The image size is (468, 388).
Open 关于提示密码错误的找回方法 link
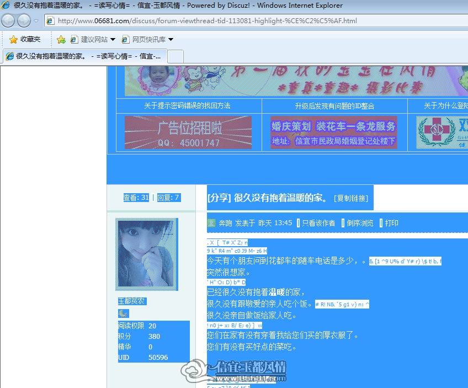pyautogui.click(x=187, y=105)
